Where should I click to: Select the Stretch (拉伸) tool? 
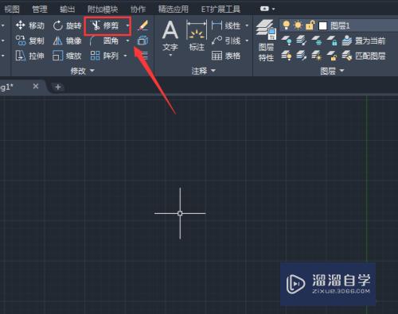point(30,56)
